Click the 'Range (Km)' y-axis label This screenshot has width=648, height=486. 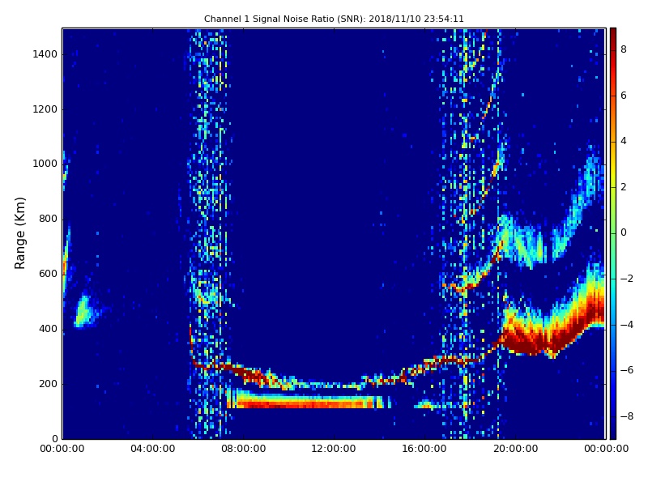pos(19,233)
